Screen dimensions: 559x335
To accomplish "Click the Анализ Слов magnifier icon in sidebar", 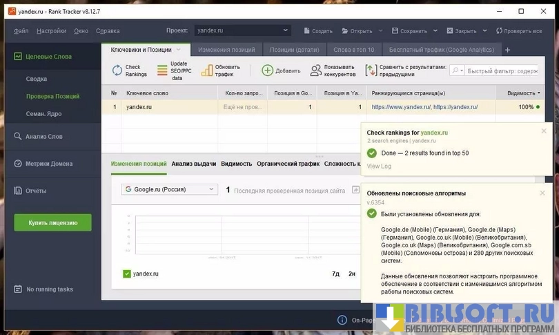I will pyautogui.click(x=19, y=137).
